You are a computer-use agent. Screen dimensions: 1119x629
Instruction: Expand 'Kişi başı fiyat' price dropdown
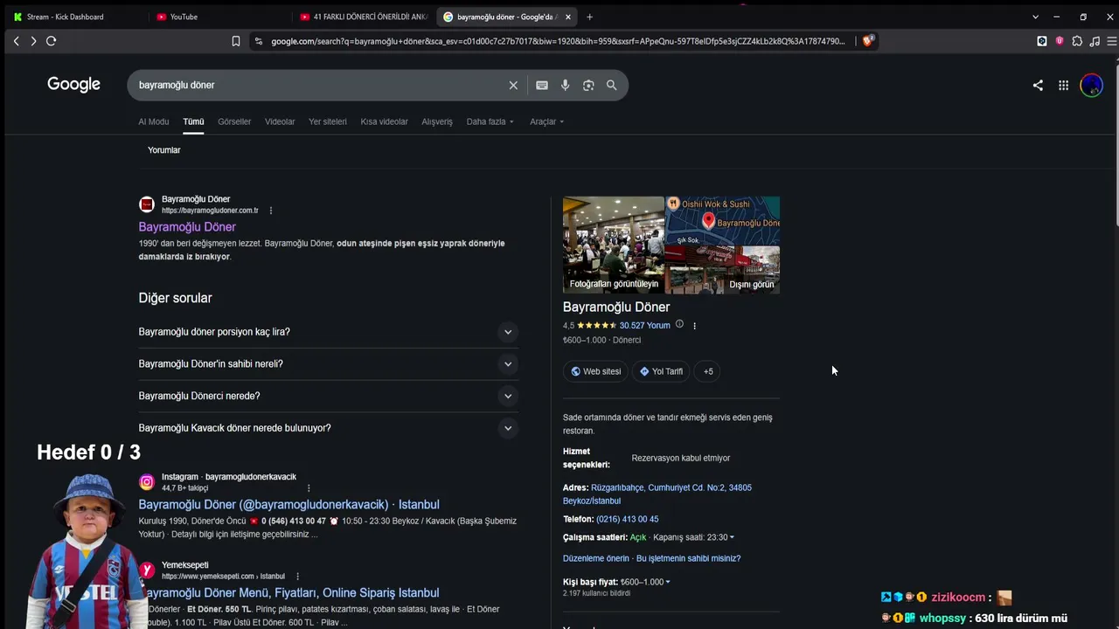click(x=668, y=582)
